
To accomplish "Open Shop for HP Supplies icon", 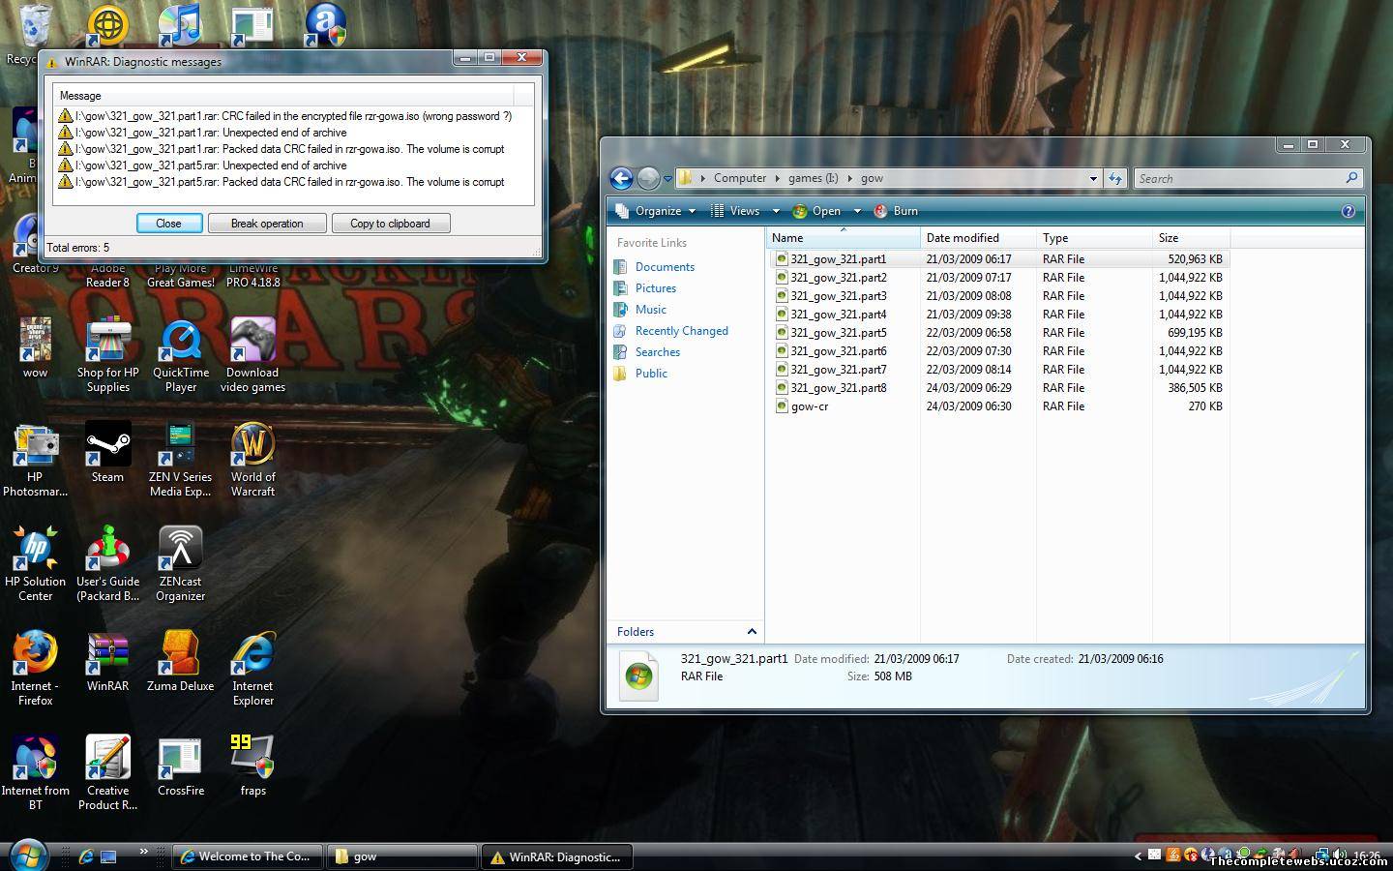I will [107, 354].
